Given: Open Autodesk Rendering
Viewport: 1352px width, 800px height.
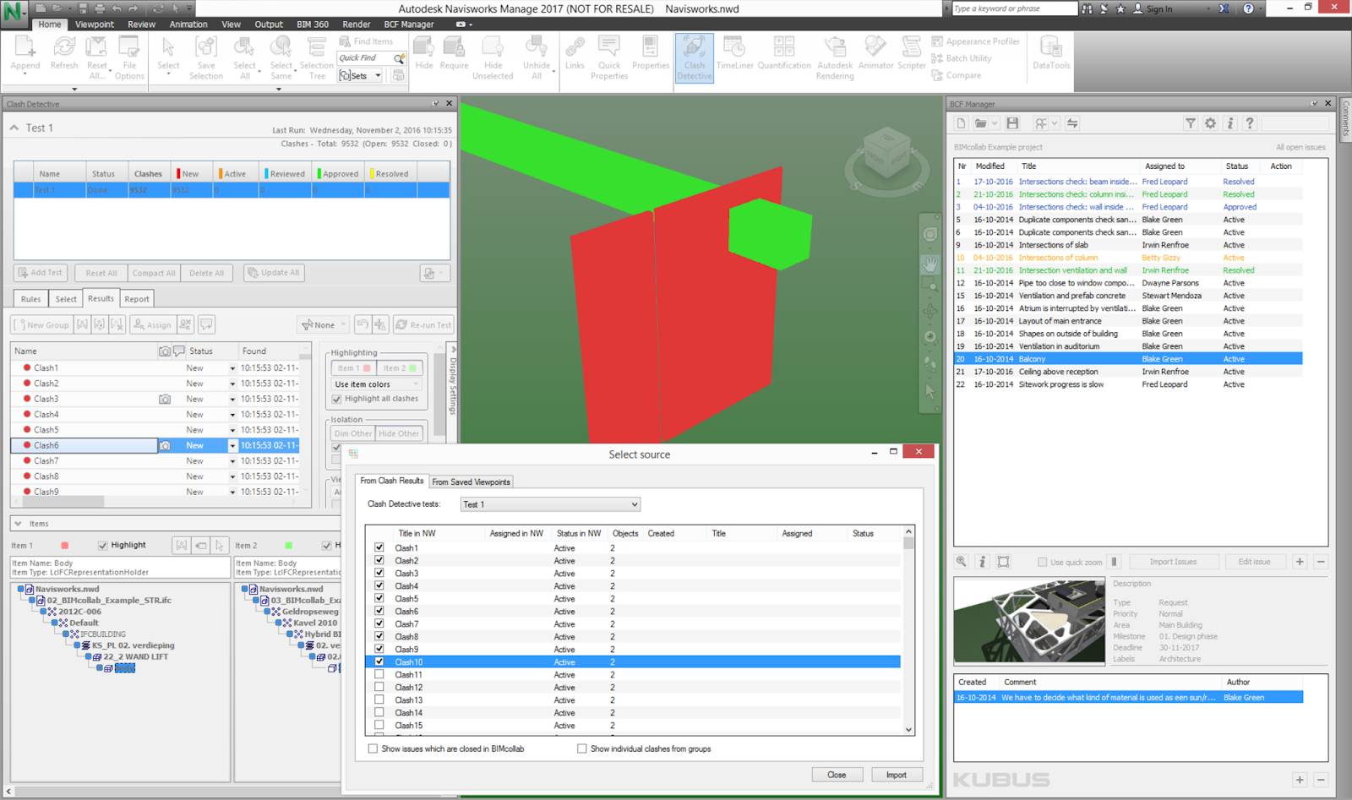Looking at the screenshot, I should [835, 57].
